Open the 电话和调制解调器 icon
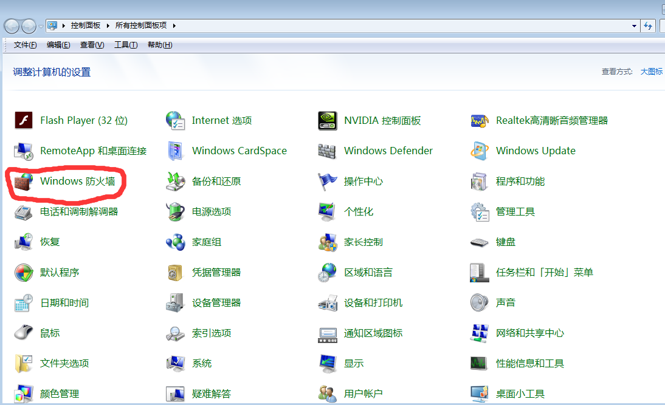 click(24, 212)
